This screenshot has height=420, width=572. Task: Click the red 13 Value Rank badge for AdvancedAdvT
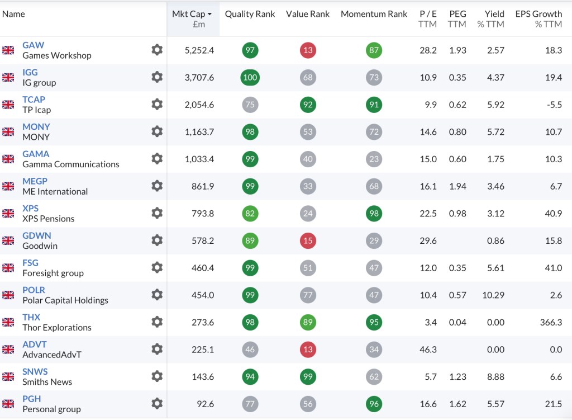pos(308,350)
